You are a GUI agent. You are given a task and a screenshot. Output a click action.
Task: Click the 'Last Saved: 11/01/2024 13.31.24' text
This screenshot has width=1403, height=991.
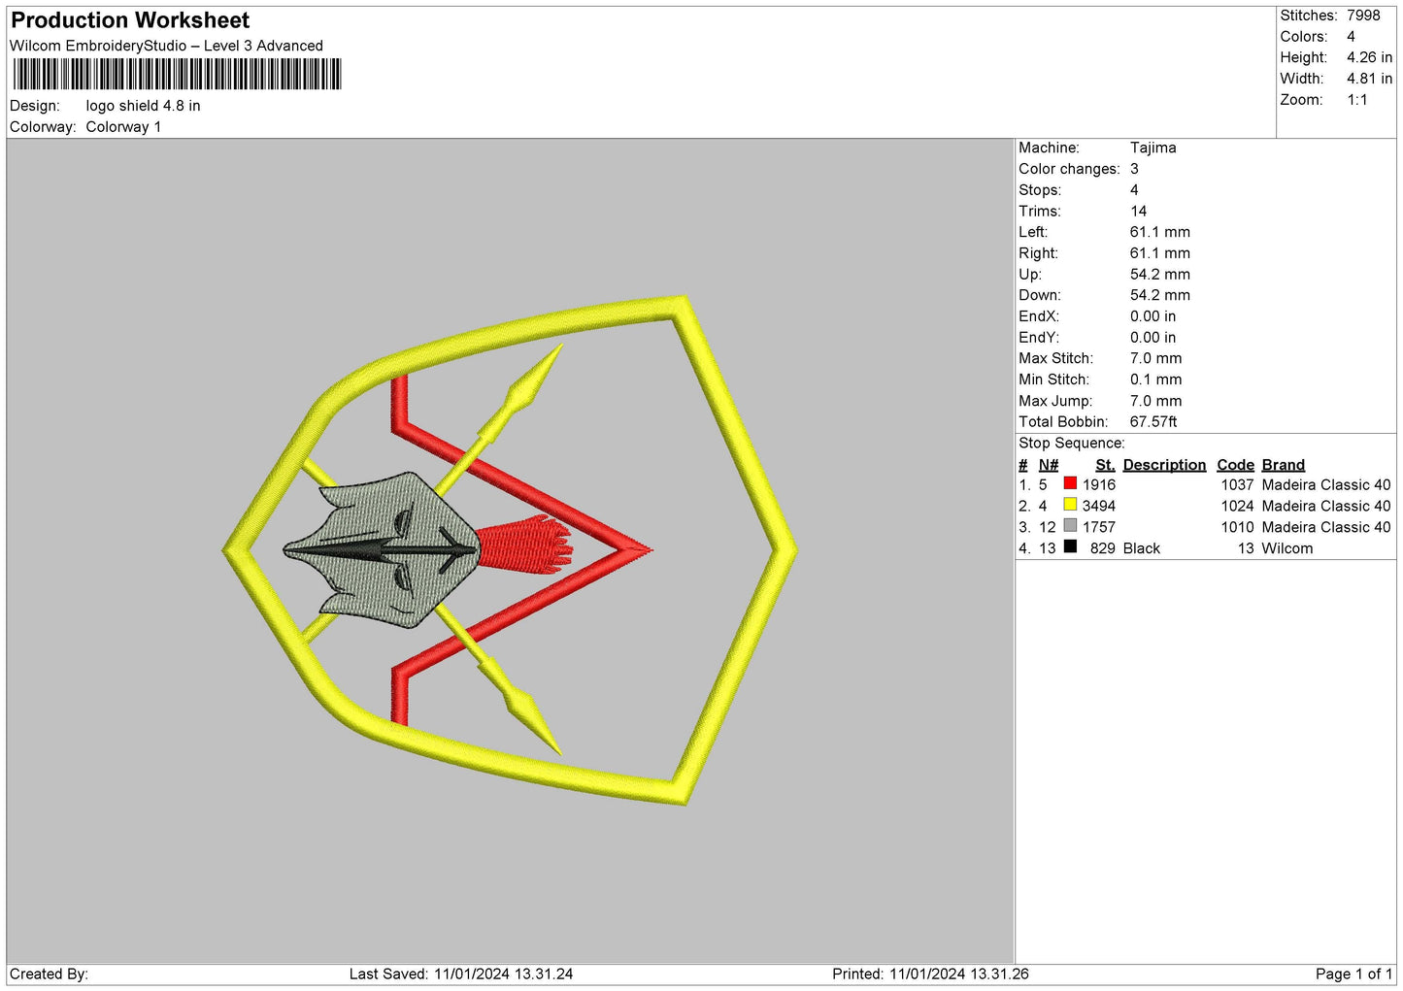[x=461, y=974]
